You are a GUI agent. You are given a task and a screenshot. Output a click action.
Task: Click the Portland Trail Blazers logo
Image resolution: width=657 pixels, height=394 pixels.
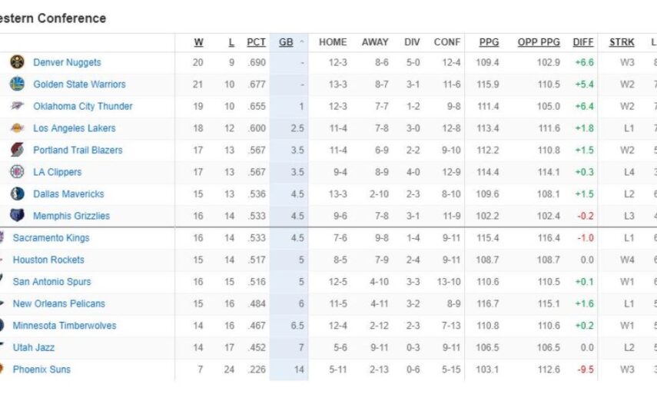(17, 150)
